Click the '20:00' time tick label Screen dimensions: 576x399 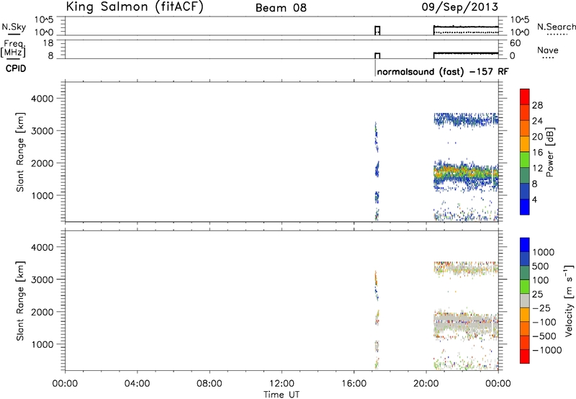426,384
